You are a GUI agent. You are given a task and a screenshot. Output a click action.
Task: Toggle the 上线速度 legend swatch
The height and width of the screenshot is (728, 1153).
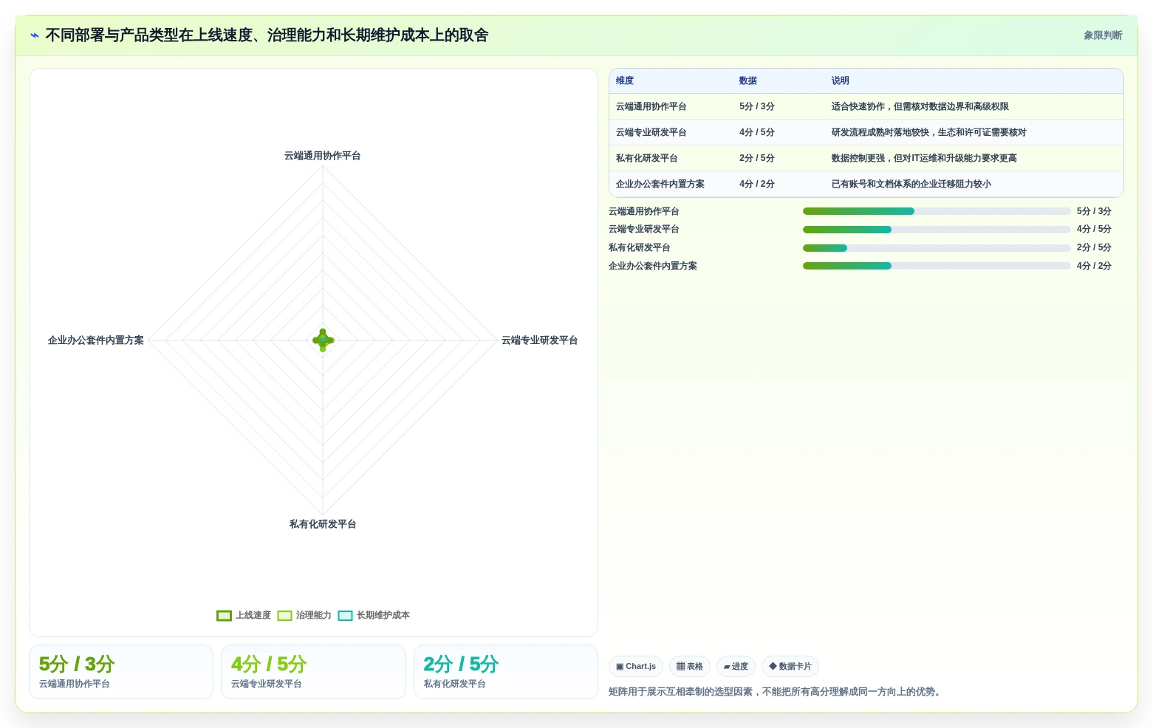224,616
